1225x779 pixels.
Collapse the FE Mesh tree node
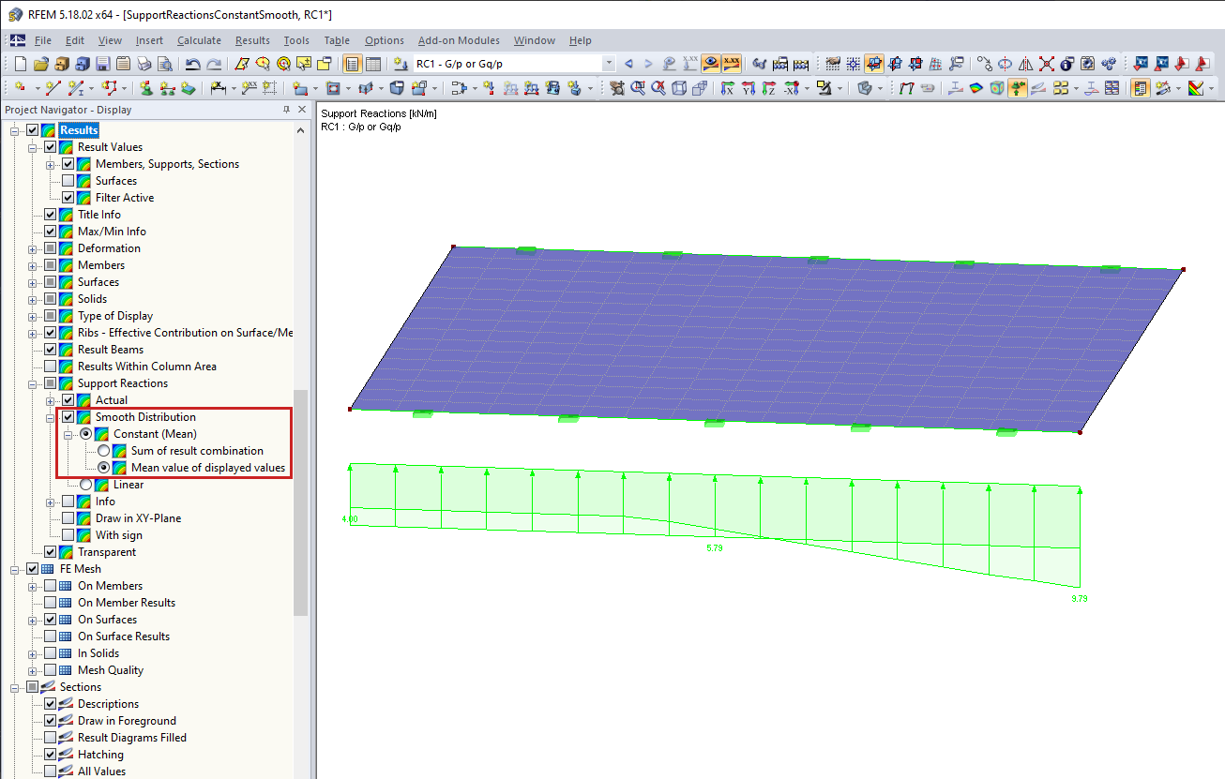coord(15,569)
